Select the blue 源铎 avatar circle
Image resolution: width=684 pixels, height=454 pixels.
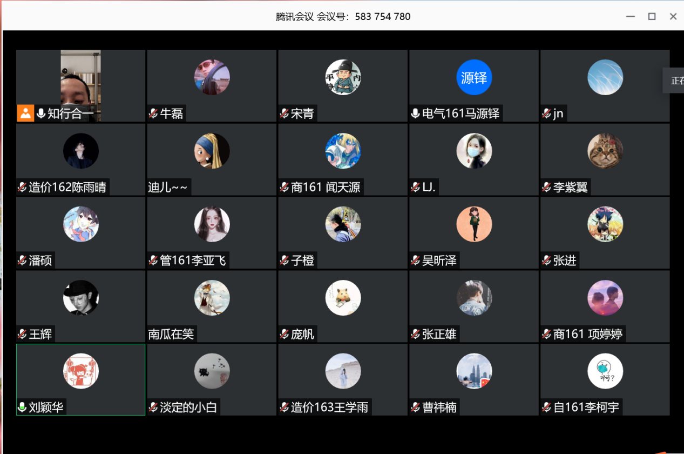coord(474,77)
